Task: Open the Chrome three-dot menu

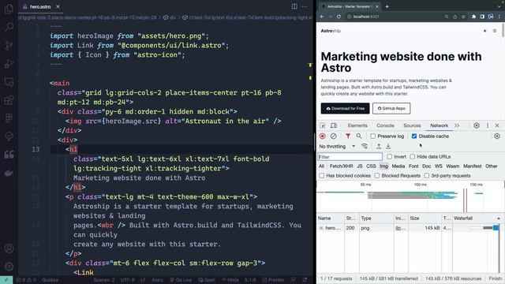Action: coord(499,17)
